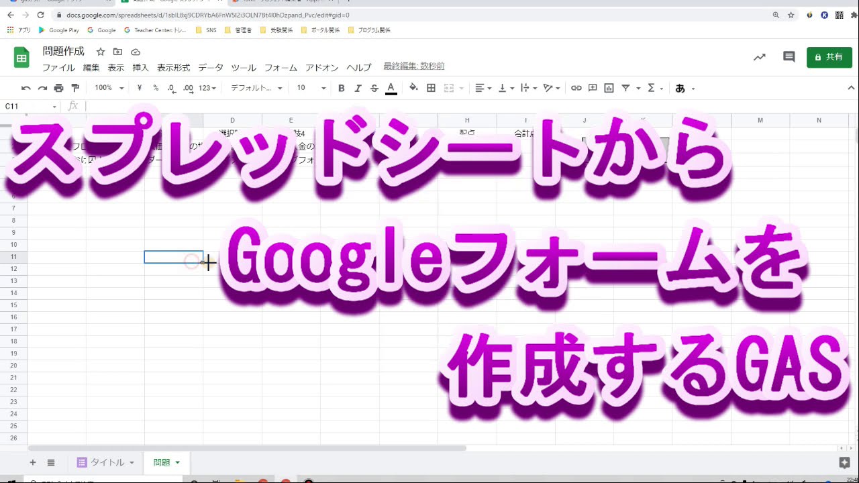
Task: Open the number format 123 dropdown
Action: [x=208, y=88]
